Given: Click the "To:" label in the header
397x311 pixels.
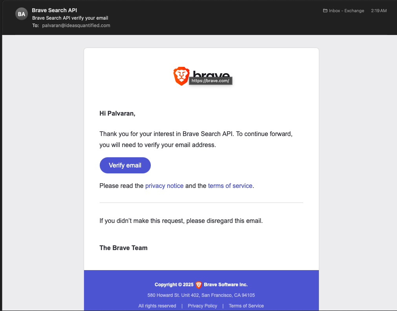Looking at the screenshot, I should pyautogui.click(x=35, y=25).
